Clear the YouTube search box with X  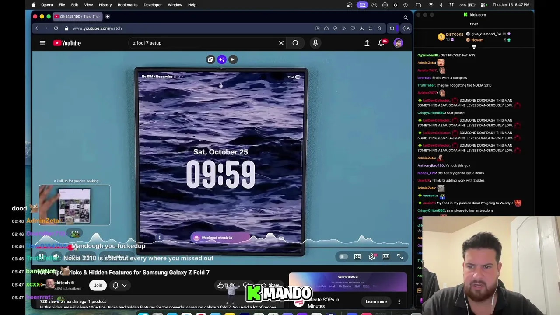pos(281,43)
